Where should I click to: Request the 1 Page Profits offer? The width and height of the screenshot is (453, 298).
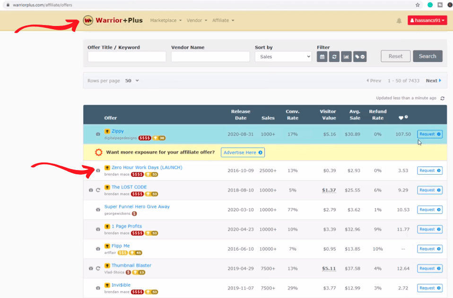pyautogui.click(x=430, y=230)
